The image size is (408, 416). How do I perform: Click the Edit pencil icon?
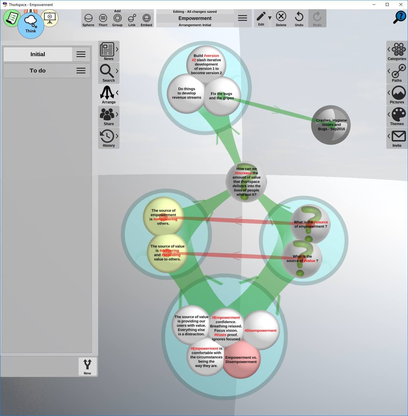coord(261,18)
